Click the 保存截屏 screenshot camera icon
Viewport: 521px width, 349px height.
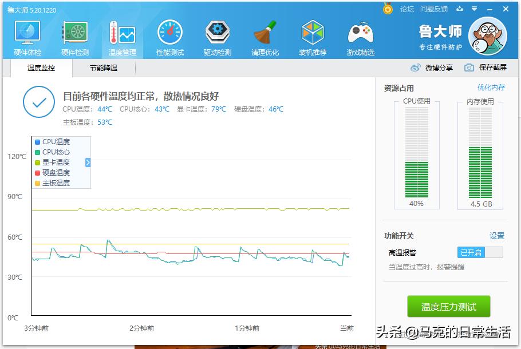pyautogui.click(x=468, y=68)
